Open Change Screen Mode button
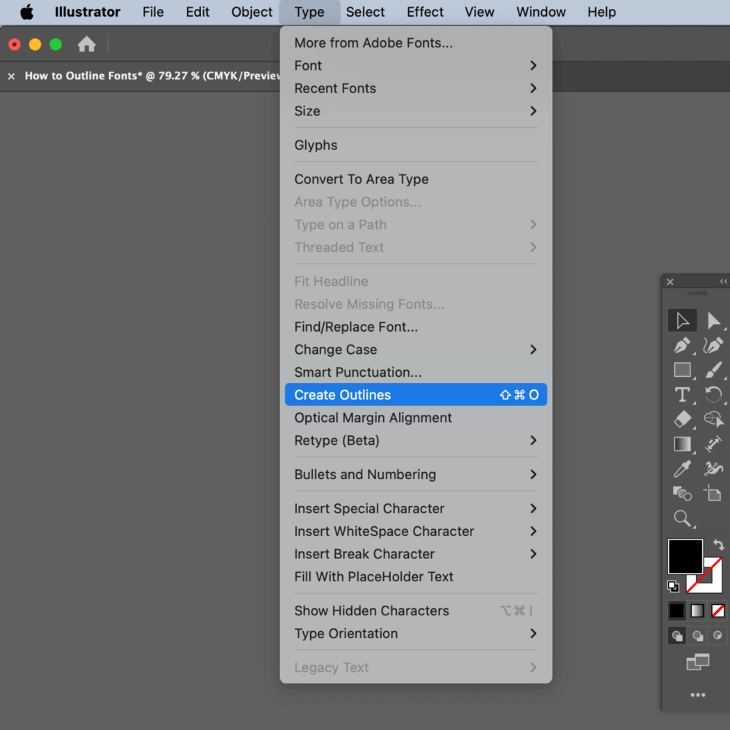The height and width of the screenshot is (730, 730). (x=697, y=662)
